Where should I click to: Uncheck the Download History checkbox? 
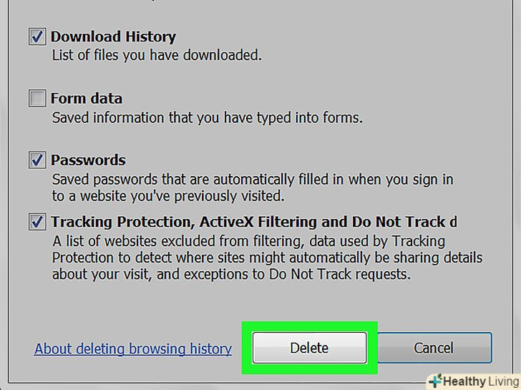pyautogui.click(x=37, y=36)
